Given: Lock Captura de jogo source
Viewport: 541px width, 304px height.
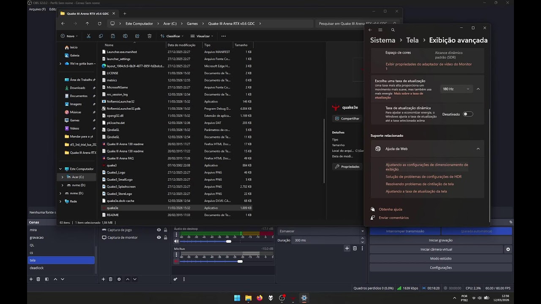Looking at the screenshot, I should pos(165,230).
